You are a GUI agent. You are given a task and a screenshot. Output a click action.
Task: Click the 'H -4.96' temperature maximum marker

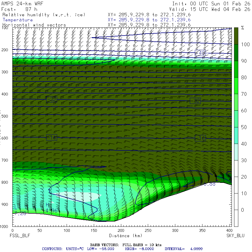tap(50, 208)
